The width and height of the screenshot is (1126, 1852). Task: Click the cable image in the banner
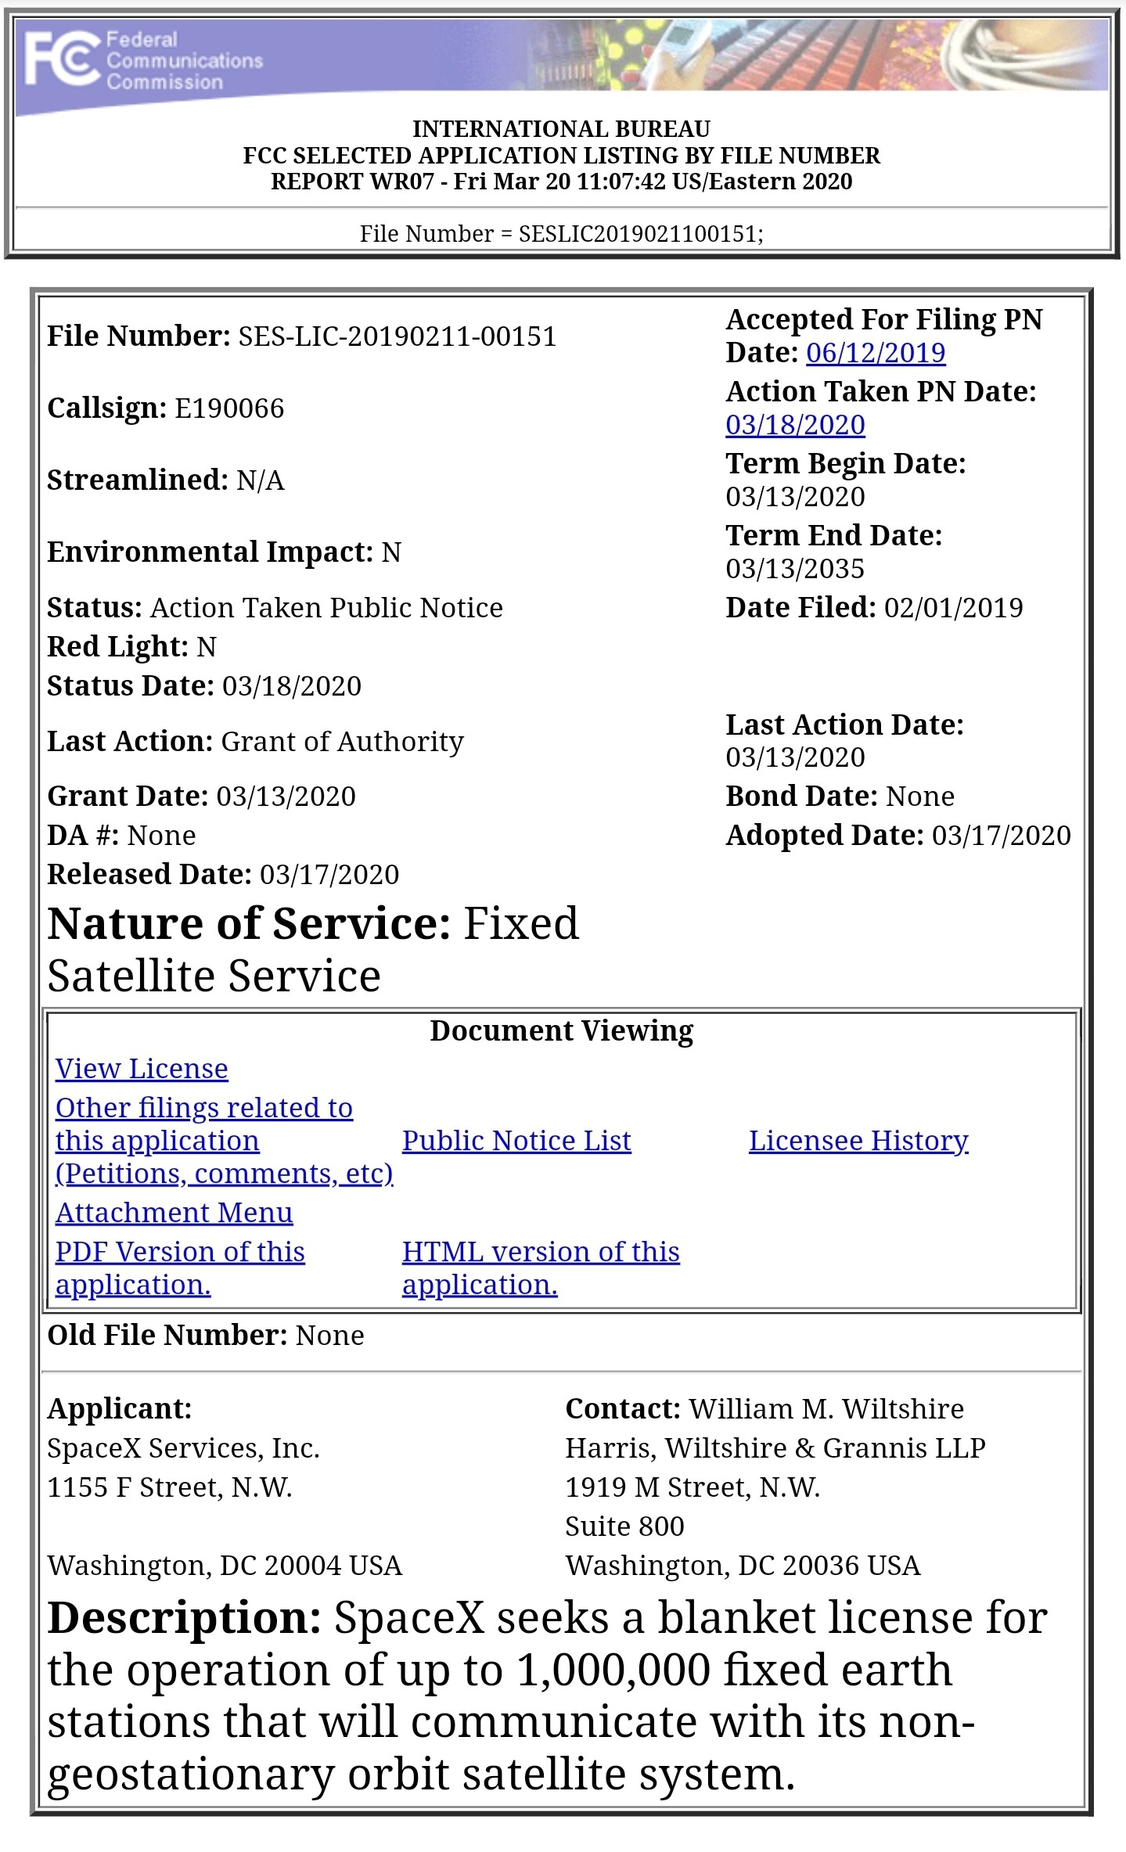pos(1025,55)
